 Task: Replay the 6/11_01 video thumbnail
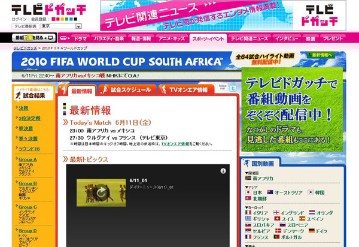(x=101, y=192)
